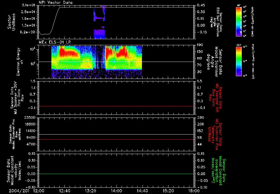This screenshot has height=194, width=280.
Task: Click the 15:20 time axis label
Action: pyautogui.click(x=168, y=191)
